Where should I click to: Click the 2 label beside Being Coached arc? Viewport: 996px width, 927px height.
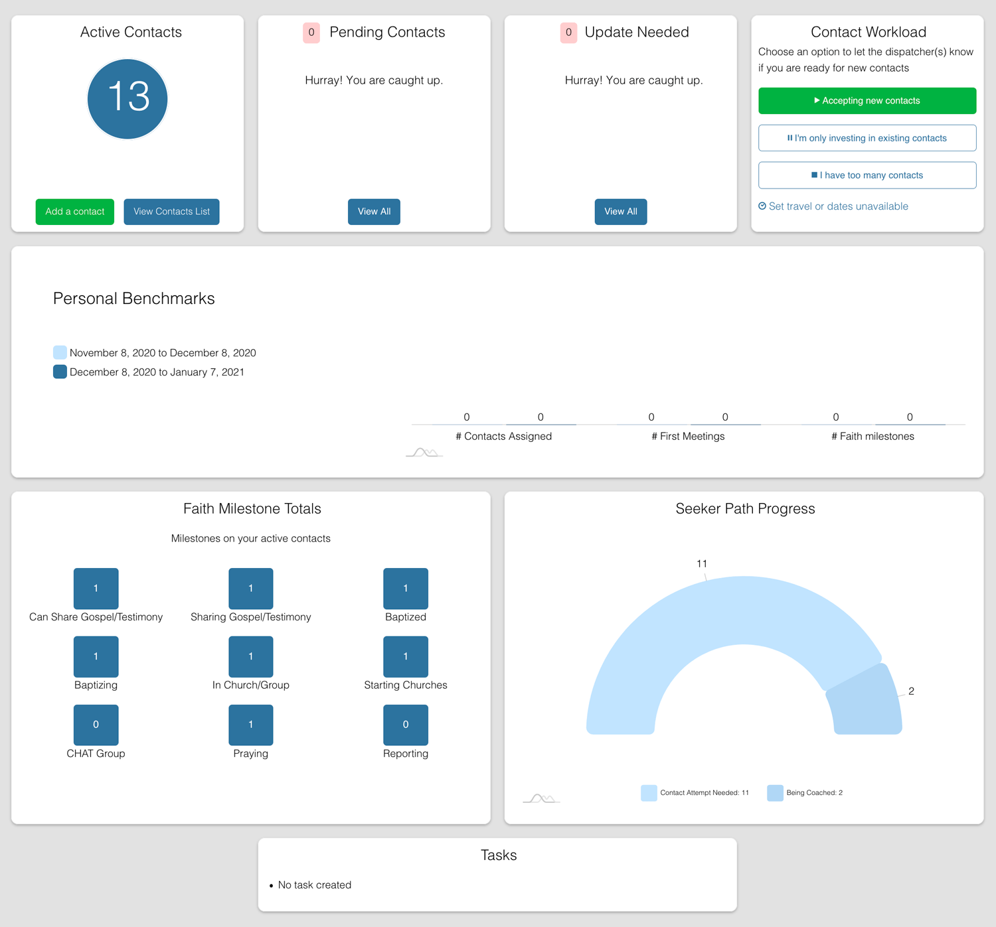point(911,691)
